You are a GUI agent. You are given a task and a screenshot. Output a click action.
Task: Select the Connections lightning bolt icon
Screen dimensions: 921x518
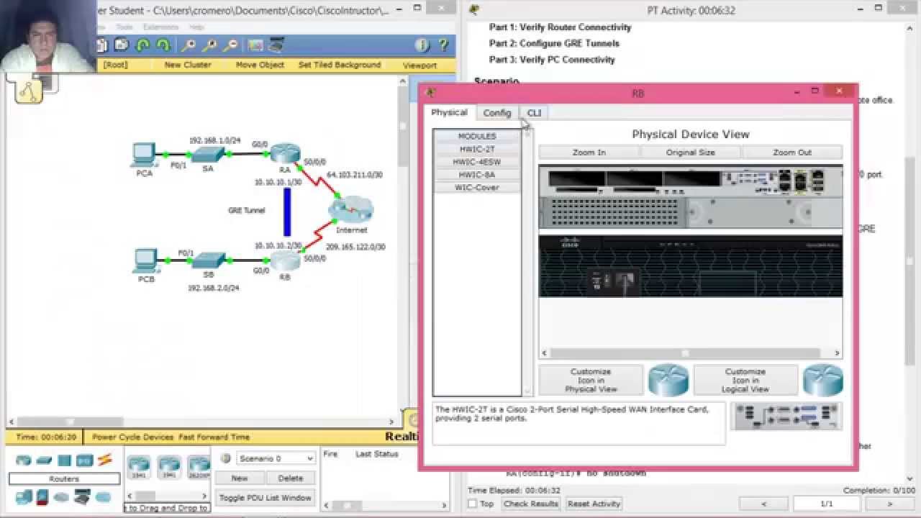[105, 459]
